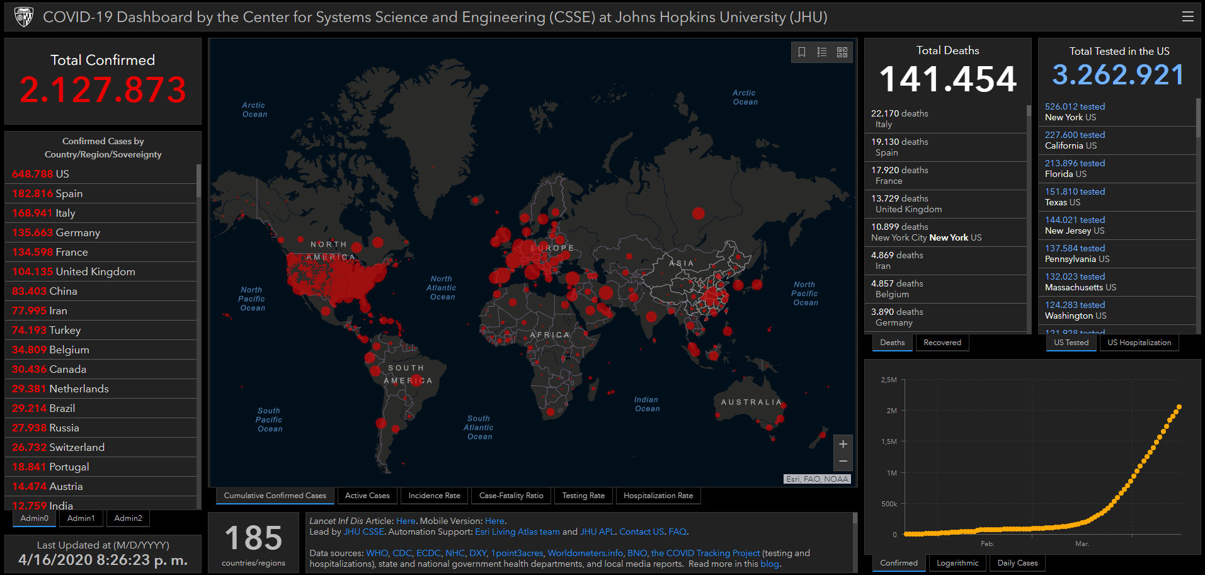The width and height of the screenshot is (1205, 575).
Task: Open the basemap gallery grid icon
Action: click(x=842, y=52)
